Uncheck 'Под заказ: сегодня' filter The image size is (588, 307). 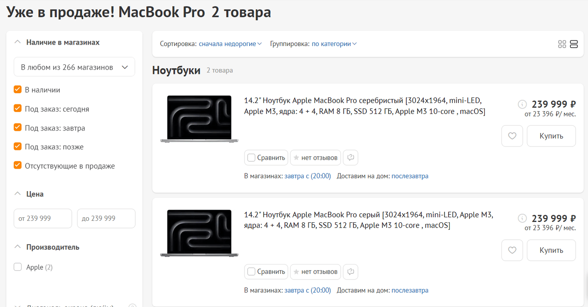point(18,109)
